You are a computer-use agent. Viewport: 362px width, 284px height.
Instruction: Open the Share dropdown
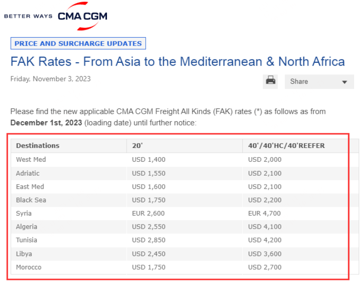pos(319,82)
